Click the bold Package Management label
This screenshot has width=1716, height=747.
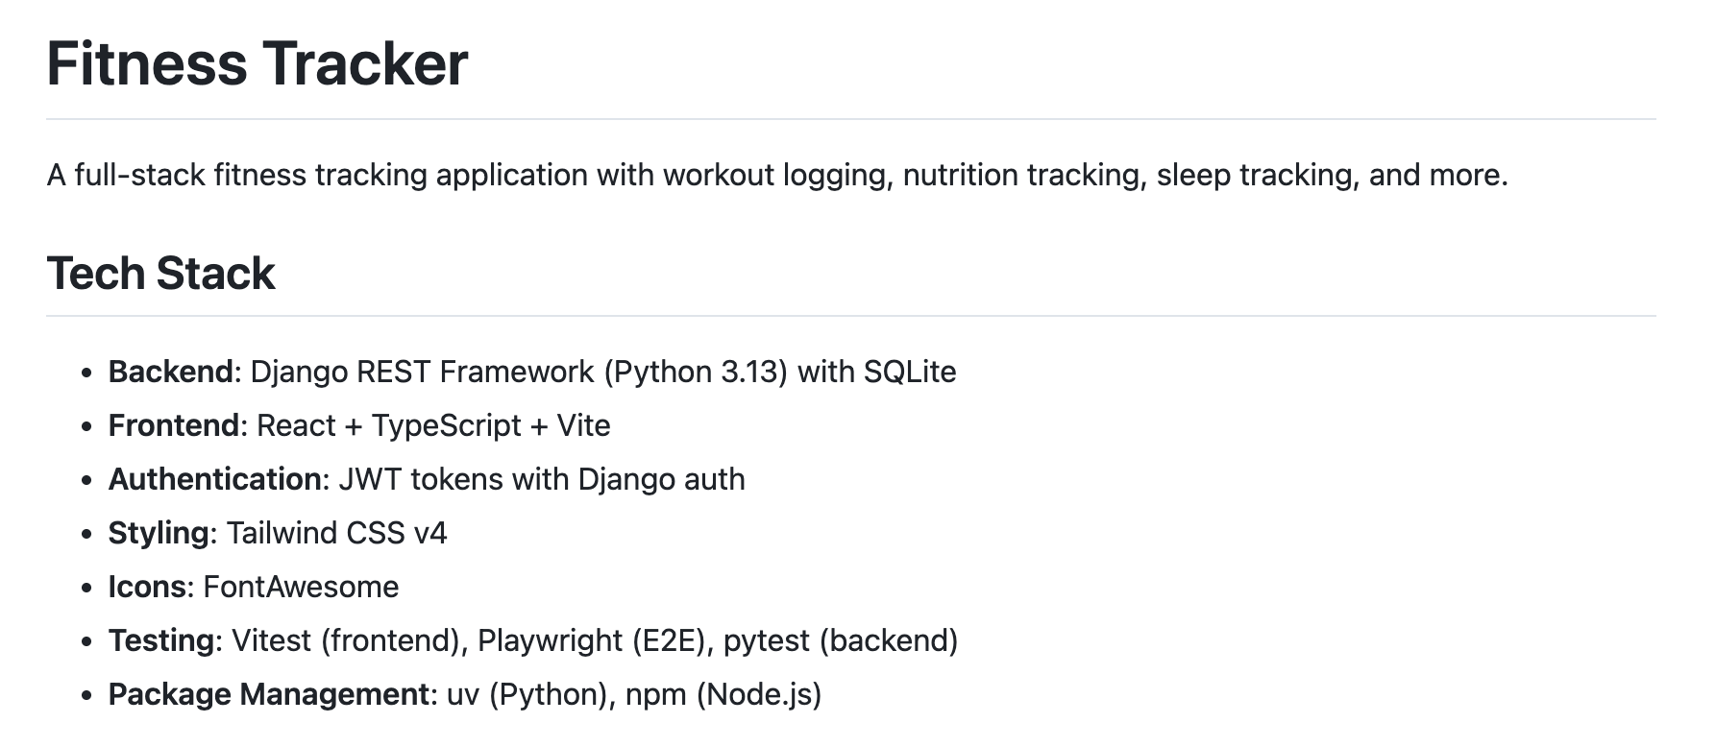(x=269, y=694)
